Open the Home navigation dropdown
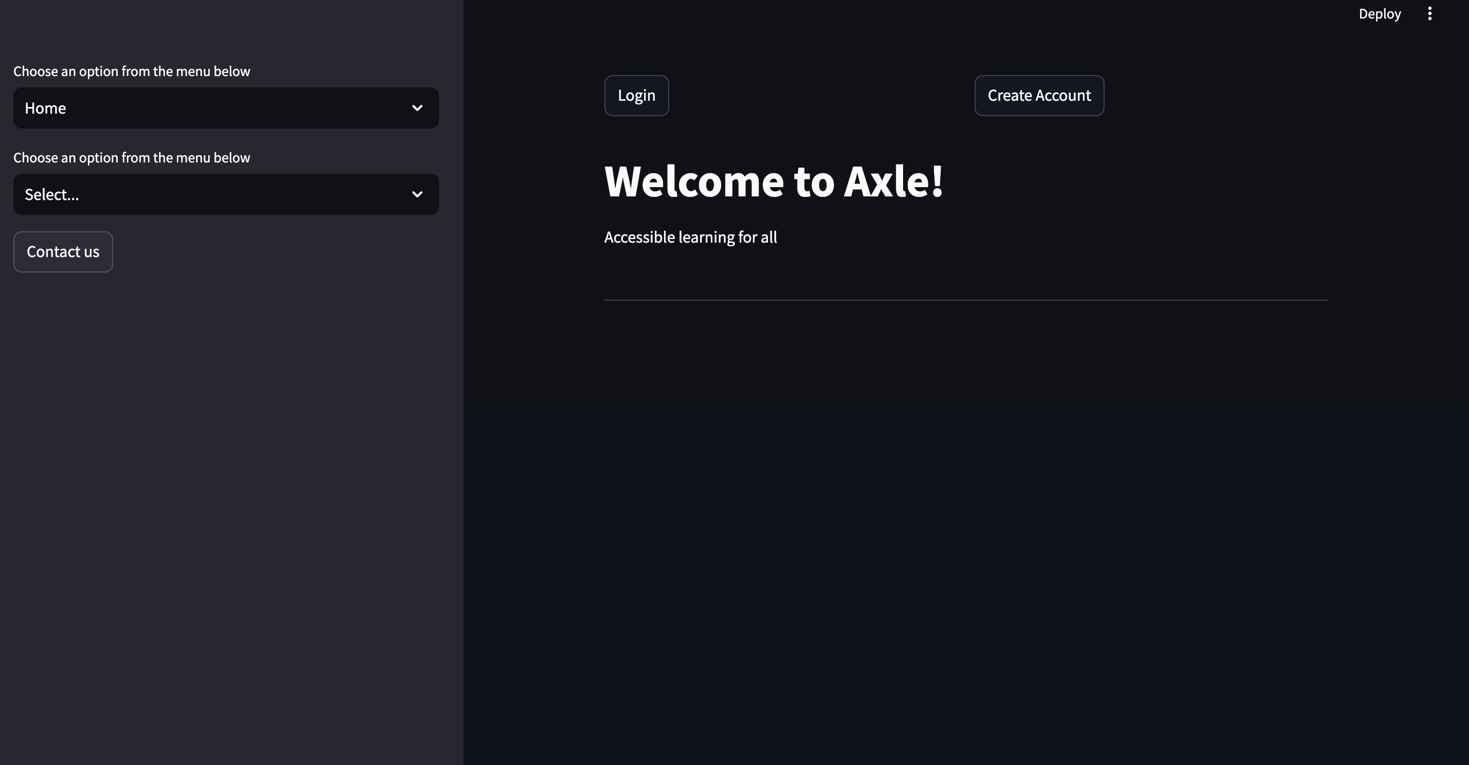The width and height of the screenshot is (1469, 765). [x=226, y=108]
